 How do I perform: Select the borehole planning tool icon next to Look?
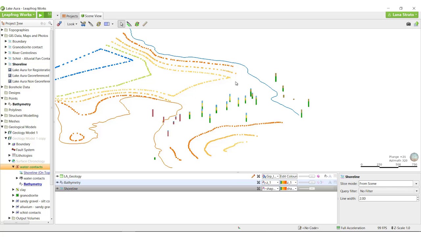click(x=83, y=24)
